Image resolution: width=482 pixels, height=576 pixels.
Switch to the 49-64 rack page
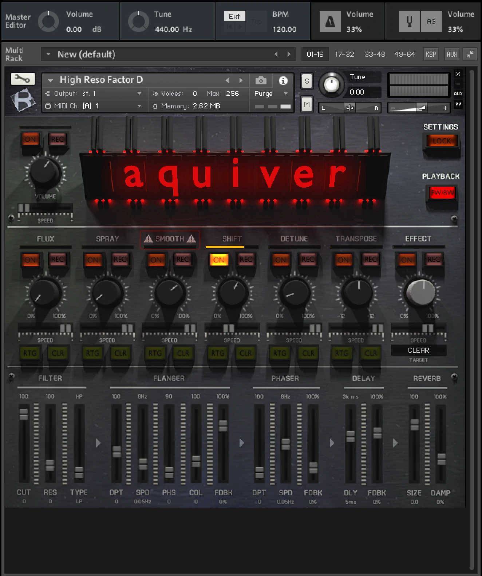click(x=404, y=54)
